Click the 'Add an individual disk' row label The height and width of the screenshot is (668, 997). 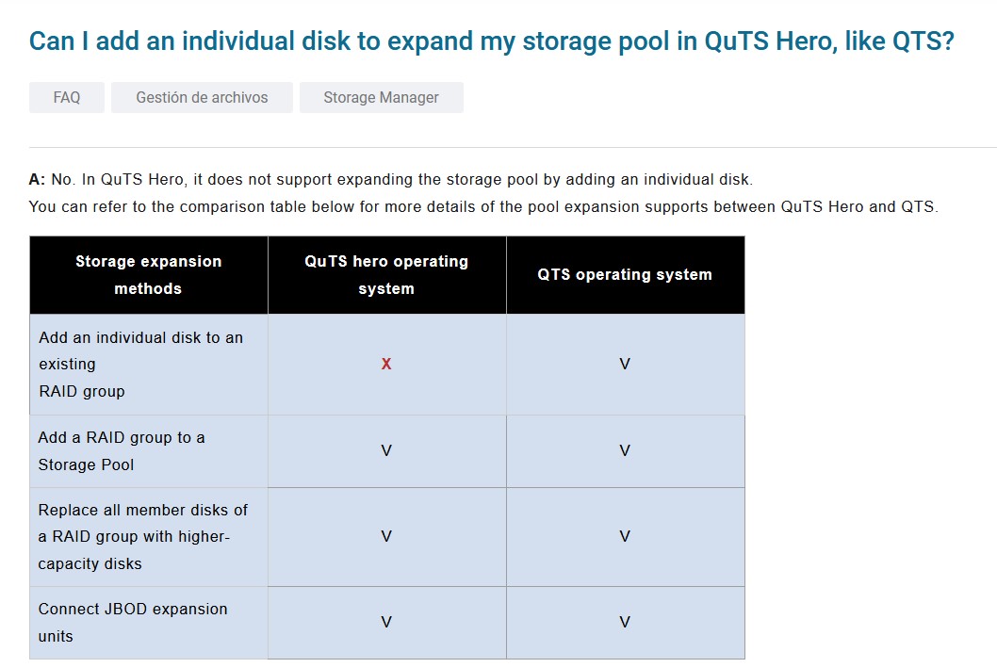140,364
